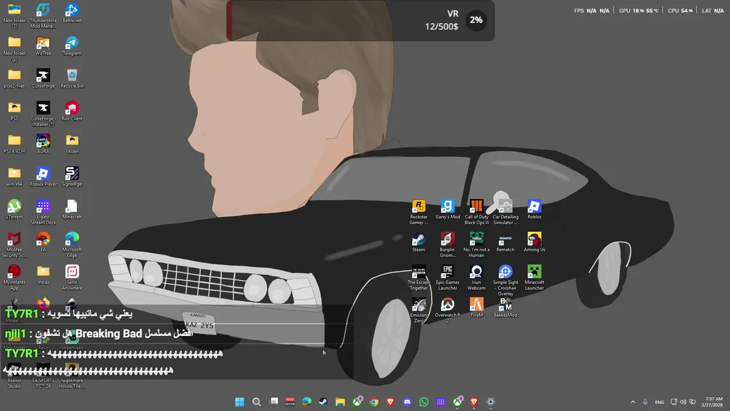Select the PS3 4.92 H folder
Screen dimensions: 730x411
pos(14,144)
